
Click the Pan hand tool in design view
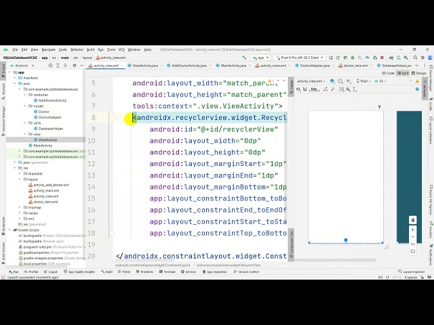click(413, 220)
